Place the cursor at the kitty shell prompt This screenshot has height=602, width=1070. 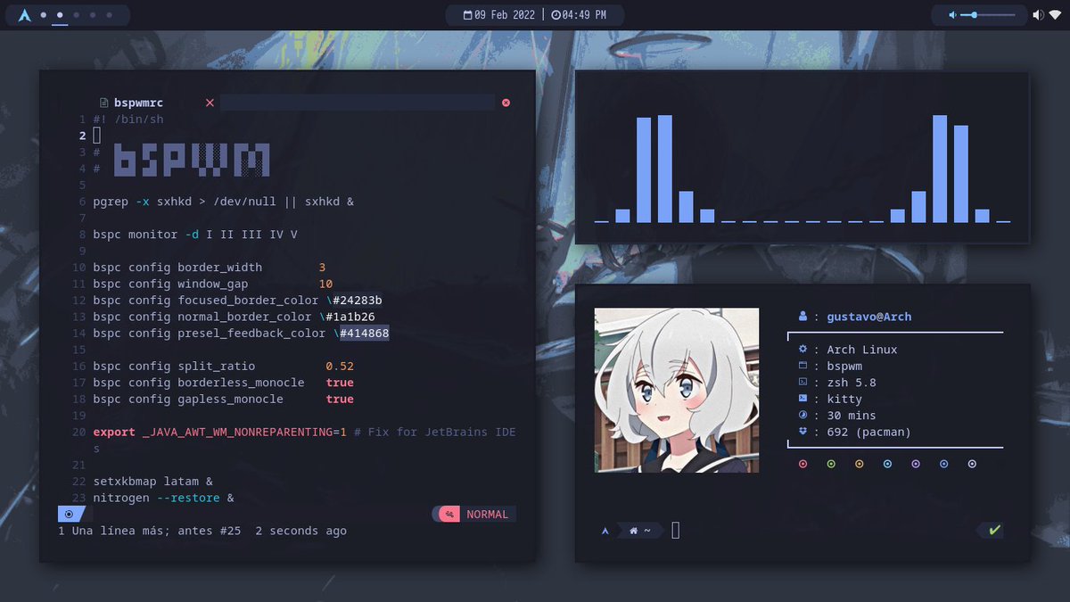676,531
